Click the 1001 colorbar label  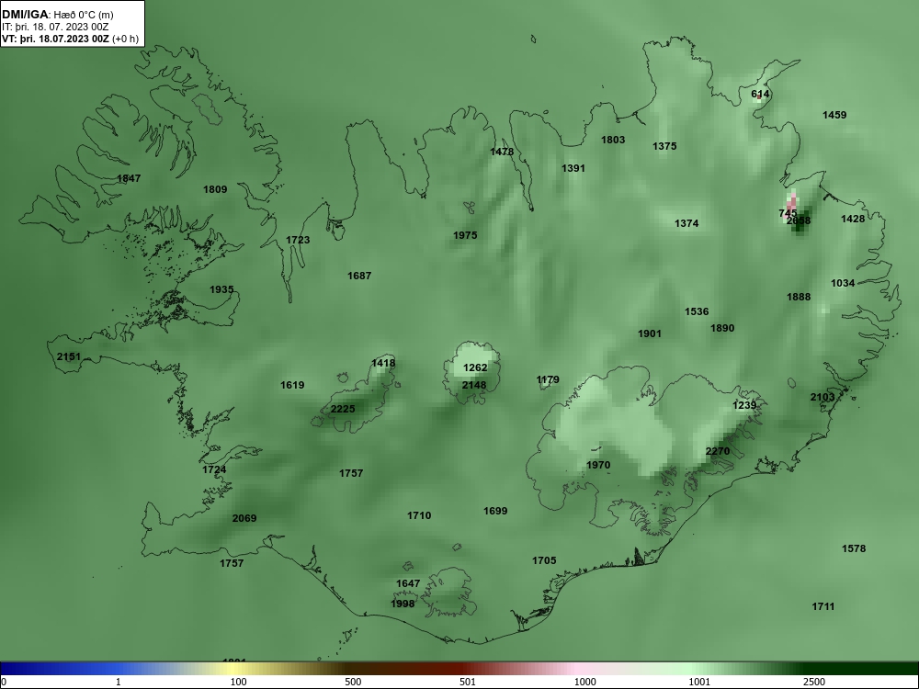pyautogui.click(x=699, y=682)
